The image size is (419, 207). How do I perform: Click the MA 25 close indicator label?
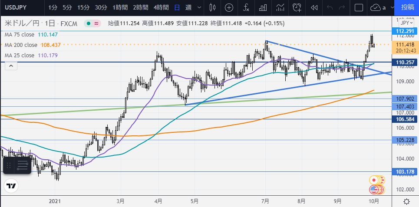click(x=20, y=55)
